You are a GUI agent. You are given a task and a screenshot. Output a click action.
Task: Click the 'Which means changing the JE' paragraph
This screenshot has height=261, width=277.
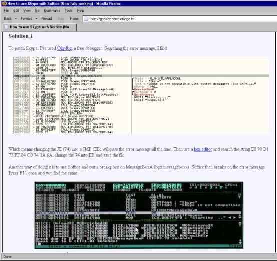click(x=138, y=152)
